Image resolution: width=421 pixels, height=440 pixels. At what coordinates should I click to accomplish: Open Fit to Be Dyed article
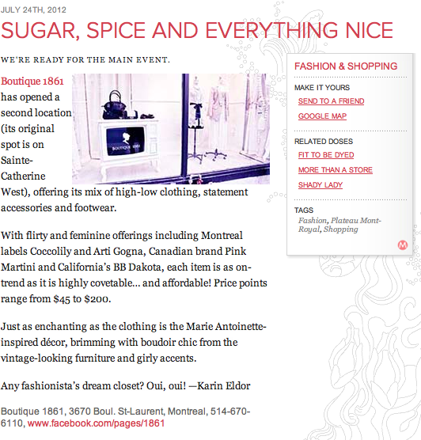pos(326,155)
